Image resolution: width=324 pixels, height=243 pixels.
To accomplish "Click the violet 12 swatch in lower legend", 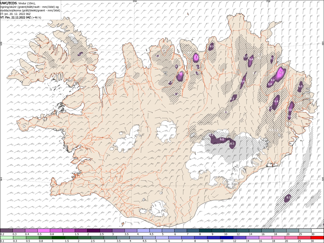I will click(239, 238).
